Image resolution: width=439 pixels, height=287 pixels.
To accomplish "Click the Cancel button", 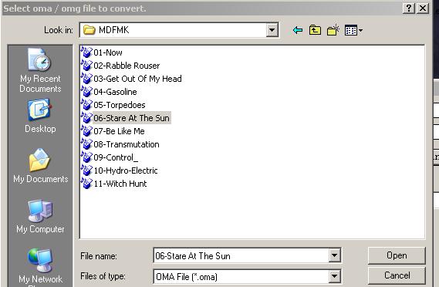I will (397, 275).
